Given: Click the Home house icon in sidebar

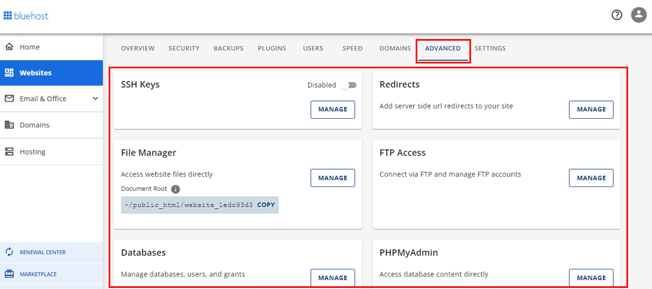Looking at the screenshot, I should point(9,47).
